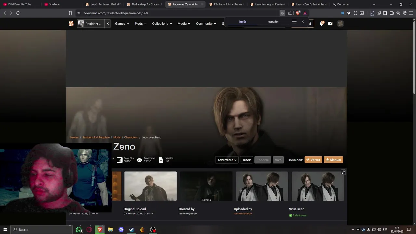The image size is (416, 234).
Task: Open WhatsApp from the taskbar
Action: click(79, 230)
